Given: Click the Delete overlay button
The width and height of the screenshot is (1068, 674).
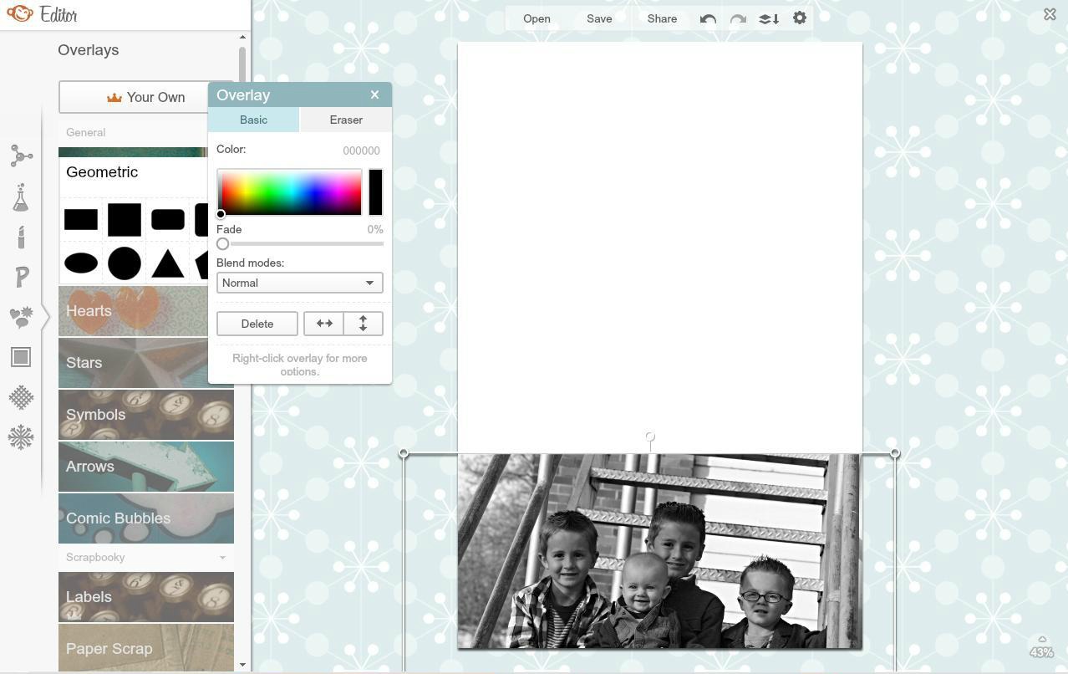Looking at the screenshot, I should tap(257, 324).
